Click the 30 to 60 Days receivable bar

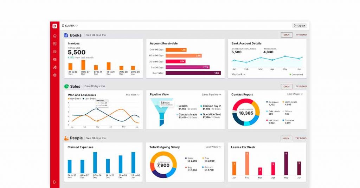click(x=176, y=61)
